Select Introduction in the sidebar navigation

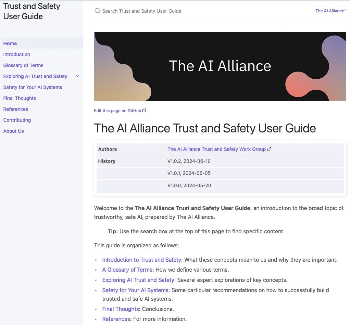16,54
